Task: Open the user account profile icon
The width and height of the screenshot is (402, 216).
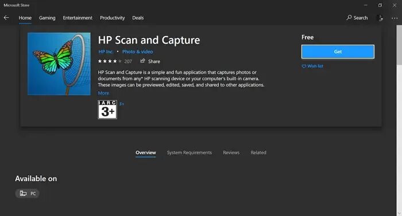Action: [380, 18]
